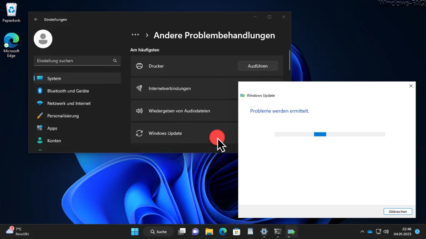Screen dimensions: 426x239
Task: Click the Einstellungen window scrollbar
Action: click(290, 60)
